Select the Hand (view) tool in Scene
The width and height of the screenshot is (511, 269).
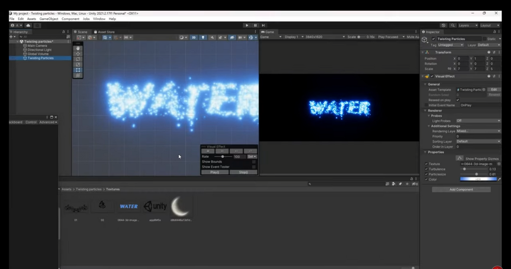[x=78, y=48]
